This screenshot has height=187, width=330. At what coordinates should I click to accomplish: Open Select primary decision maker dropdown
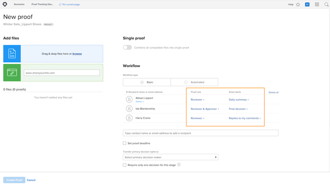click(170, 157)
